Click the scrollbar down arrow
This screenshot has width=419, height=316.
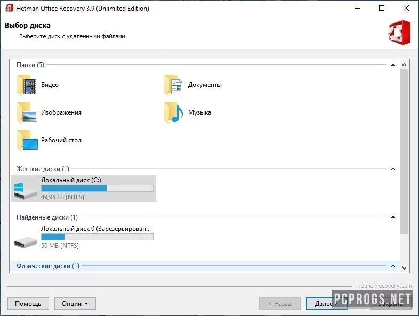click(x=404, y=268)
